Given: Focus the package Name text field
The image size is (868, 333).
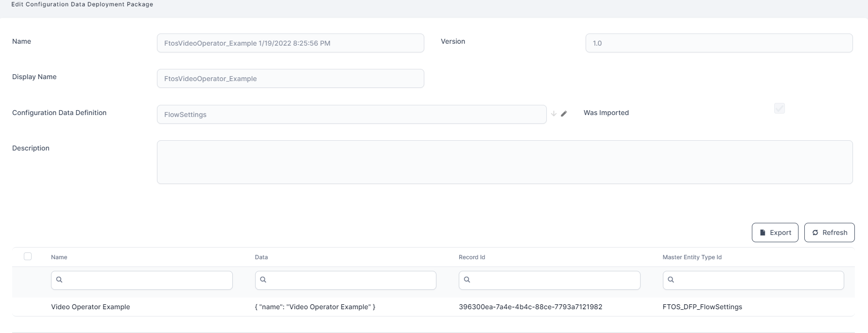Looking at the screenshot, I should [x=290, y=43].
